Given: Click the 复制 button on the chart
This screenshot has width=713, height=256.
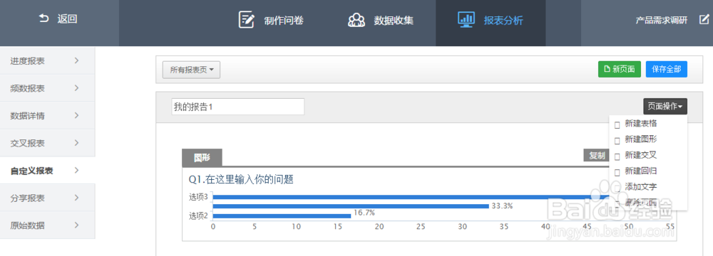Looking at the screenshot, I should (x=597, y=155).
